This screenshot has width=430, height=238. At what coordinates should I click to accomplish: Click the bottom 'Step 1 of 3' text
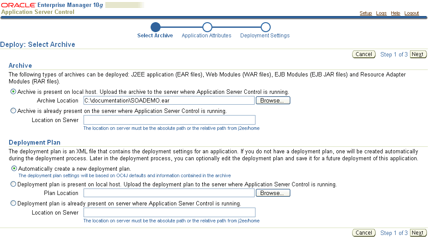point(394,233)
